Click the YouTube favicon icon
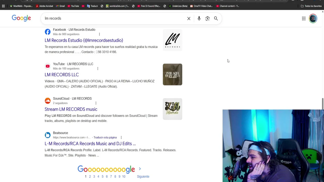324x182 pixels. pos(48,66)
